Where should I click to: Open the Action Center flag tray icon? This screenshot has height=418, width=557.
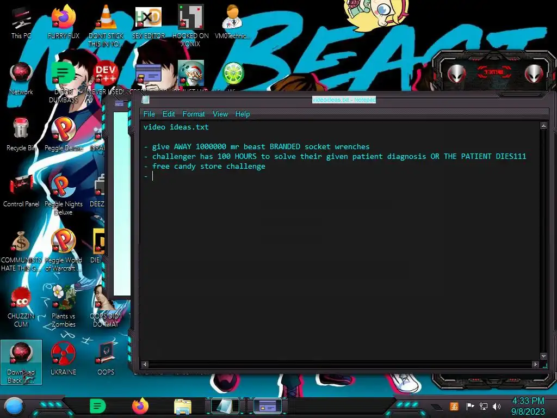point(469,406)
